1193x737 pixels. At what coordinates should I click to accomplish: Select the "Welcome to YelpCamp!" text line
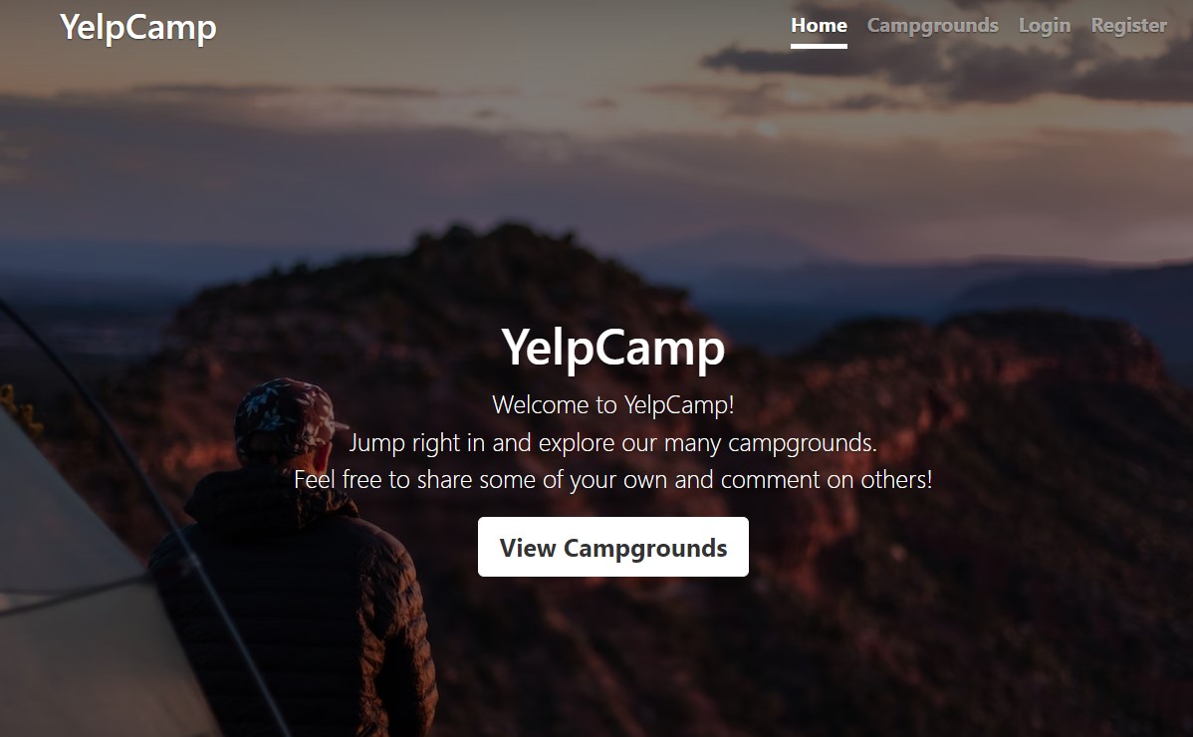coord(613,404)
